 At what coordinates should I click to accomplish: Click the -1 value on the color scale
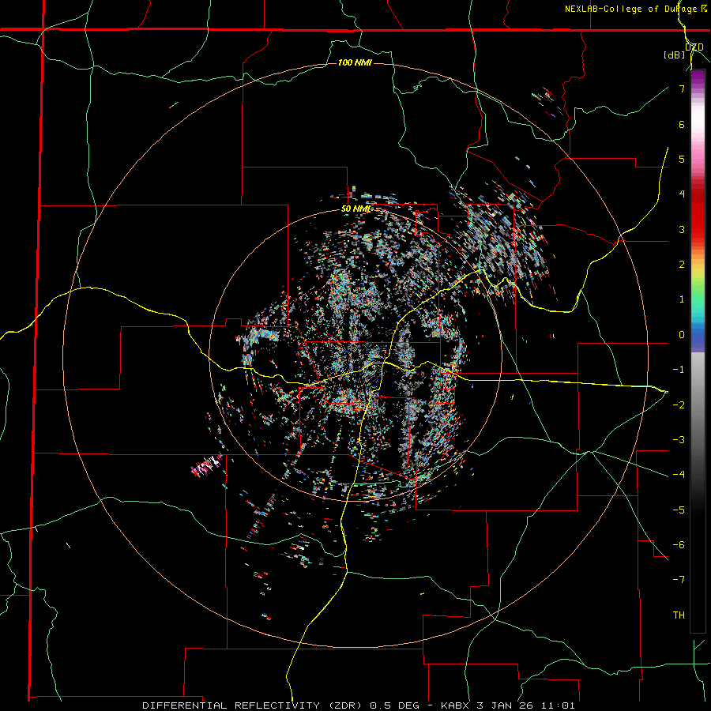[x=679, y=370]
